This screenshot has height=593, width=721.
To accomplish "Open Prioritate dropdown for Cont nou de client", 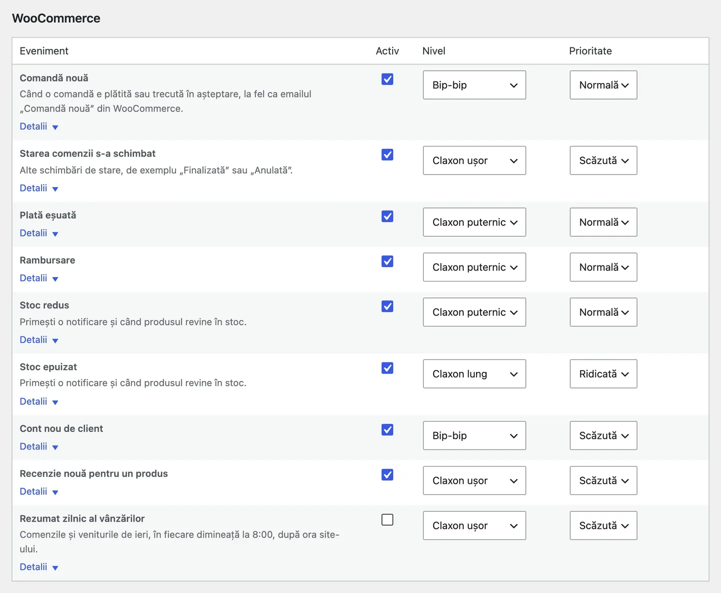I will (x=603, y=435).
